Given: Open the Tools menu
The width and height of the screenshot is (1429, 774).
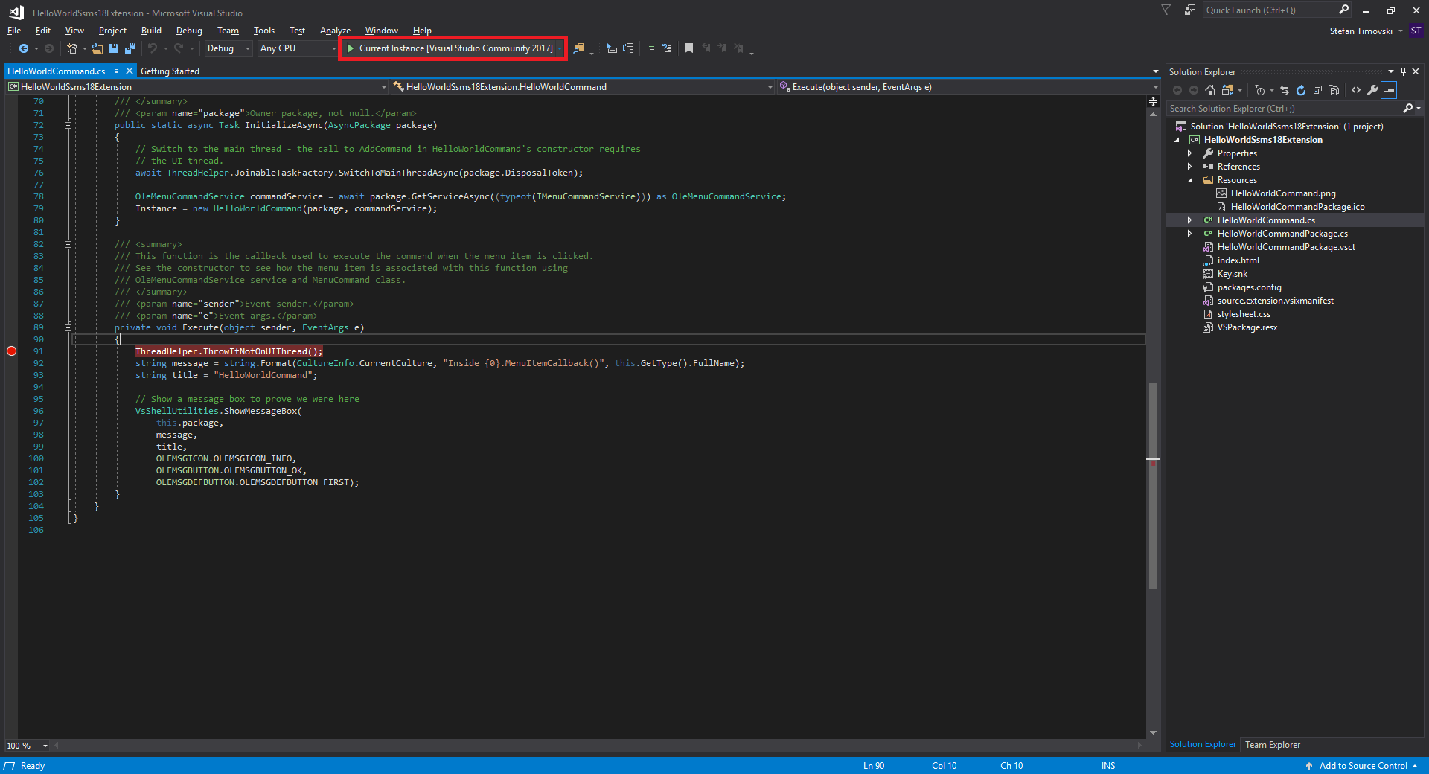Looking at the screenshot, I should click(x=264, y=31).
